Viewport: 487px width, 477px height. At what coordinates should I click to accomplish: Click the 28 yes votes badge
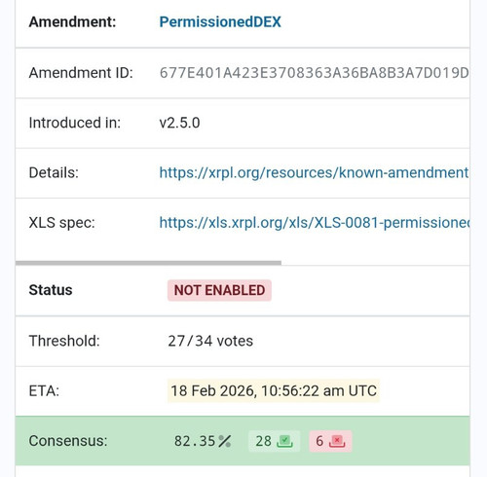click(x=274, y=441)
